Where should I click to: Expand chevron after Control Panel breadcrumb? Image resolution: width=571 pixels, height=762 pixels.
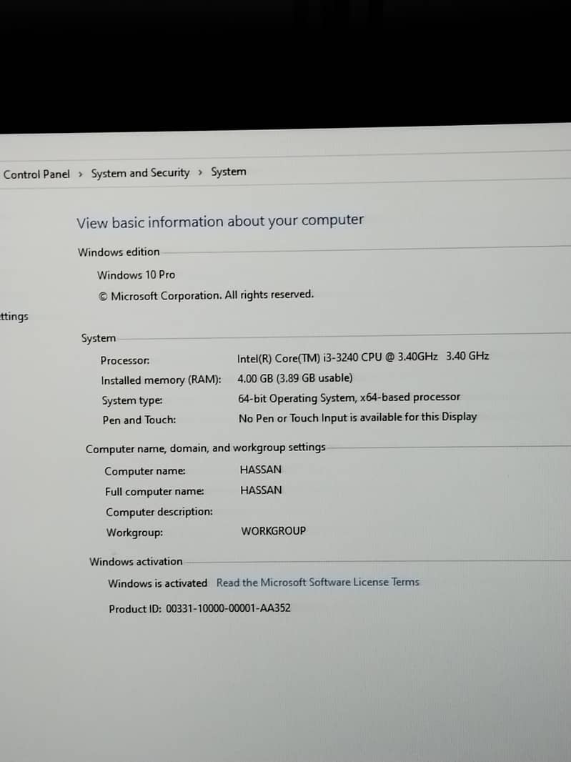pos(80,174)
